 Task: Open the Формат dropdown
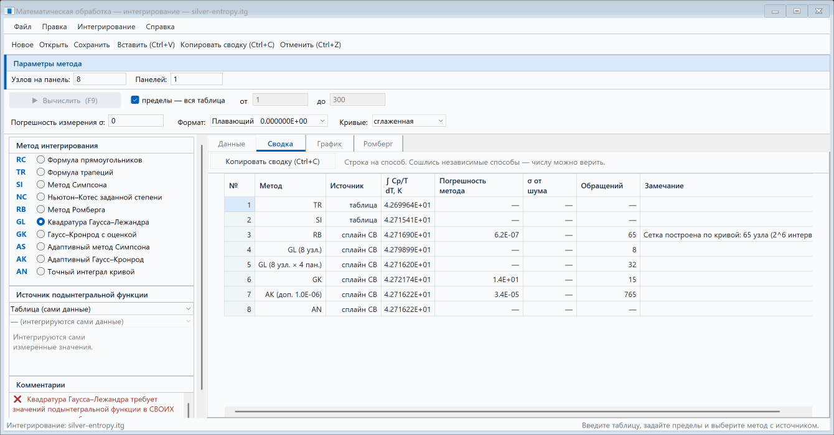click(269, 121)
